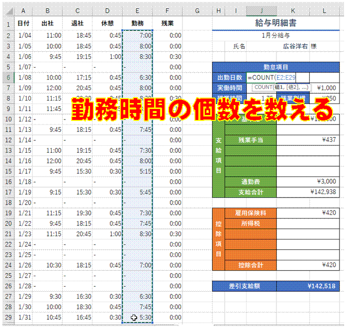Click the 1月分給与 cell

(x=276, y=35)
